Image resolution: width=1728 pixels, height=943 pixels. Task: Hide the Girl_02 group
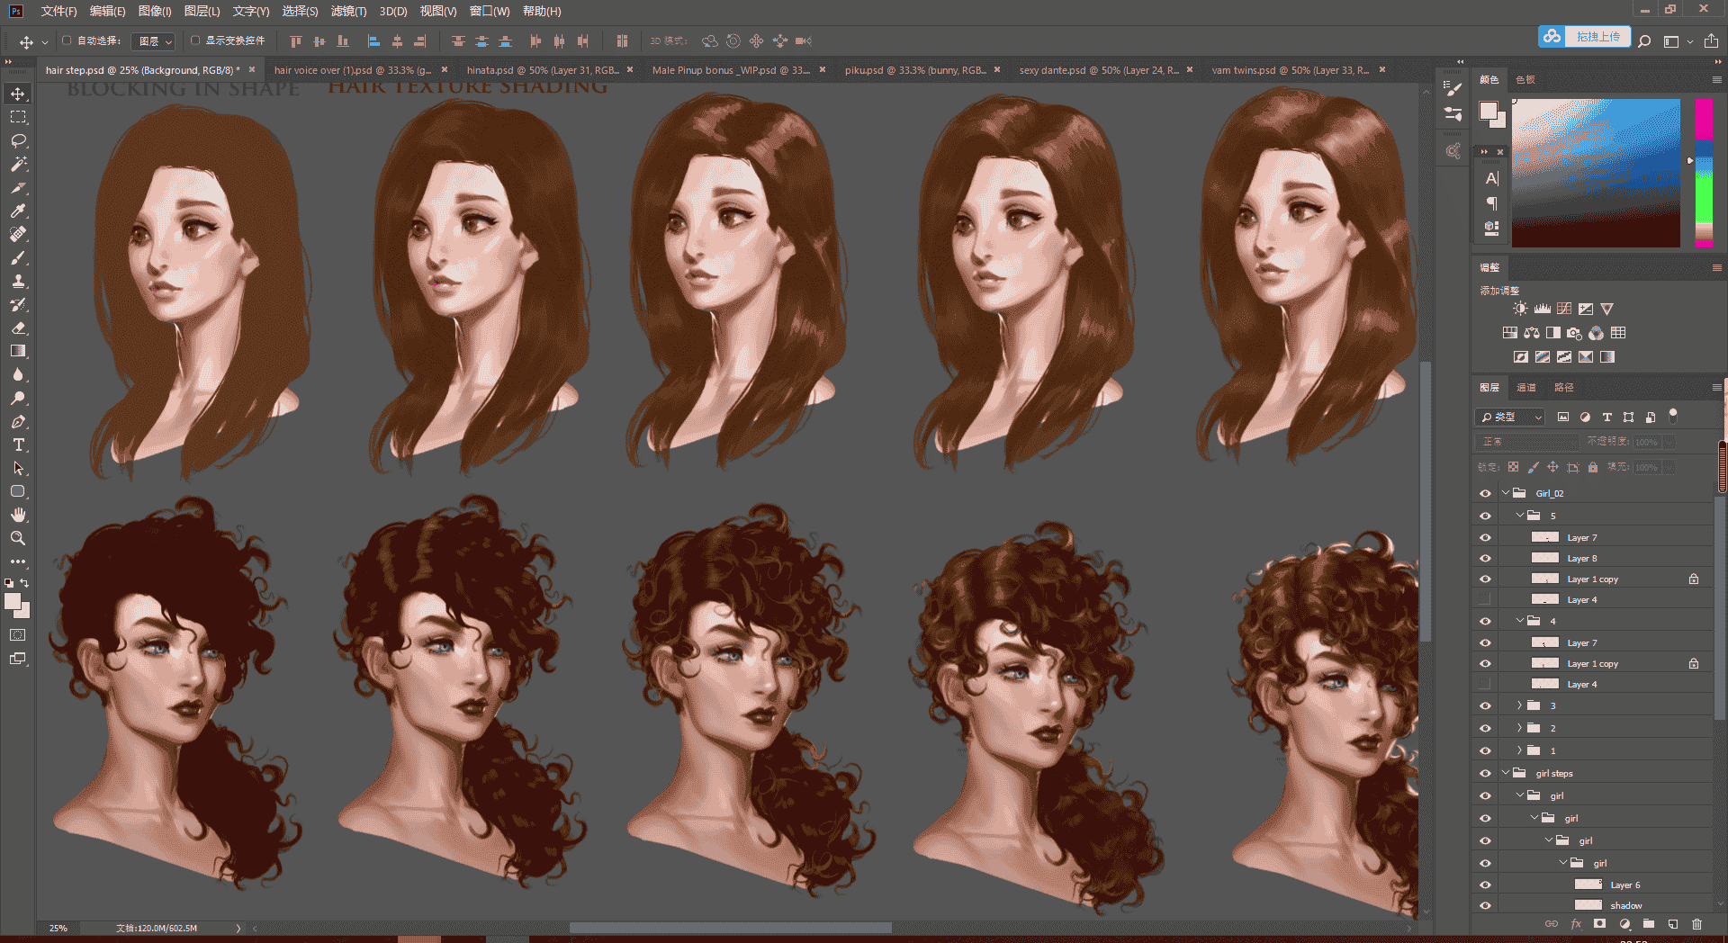1485,493
